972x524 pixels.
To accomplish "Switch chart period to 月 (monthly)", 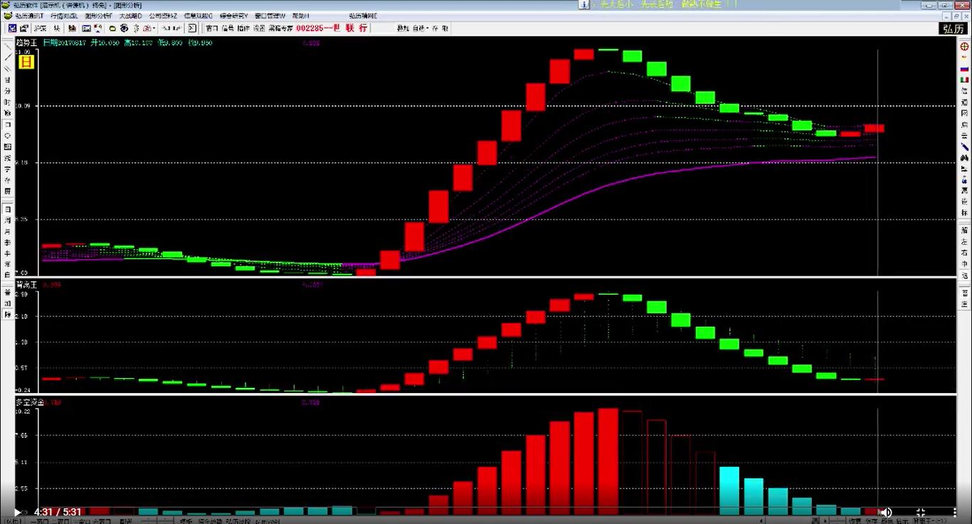I will (8, 231).
